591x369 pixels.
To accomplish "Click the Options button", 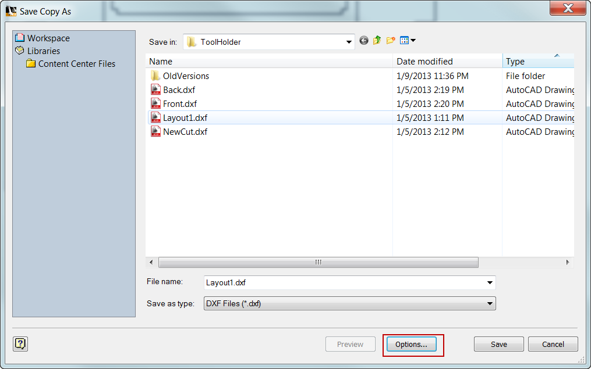I will click(x=412, y=344).
